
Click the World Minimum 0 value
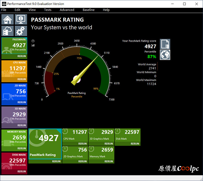(155, 76)
